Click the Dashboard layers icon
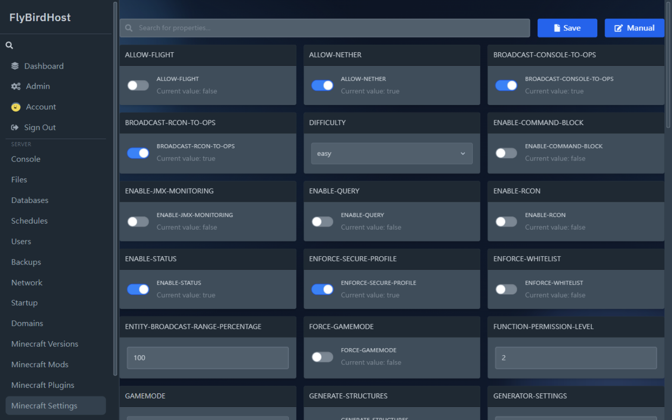The width and height of the screenshot is (672, 420). 15,66
